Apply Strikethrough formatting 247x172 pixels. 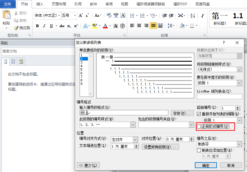(62, 26)
